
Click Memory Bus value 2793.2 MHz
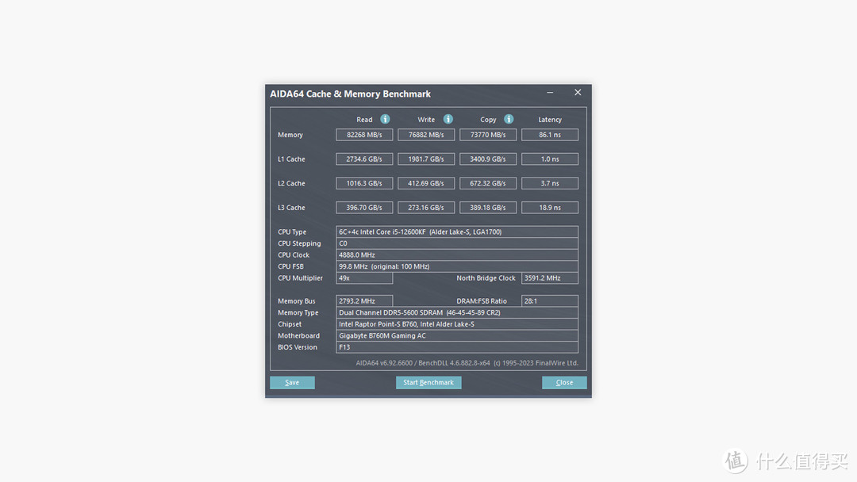[364, 300]
